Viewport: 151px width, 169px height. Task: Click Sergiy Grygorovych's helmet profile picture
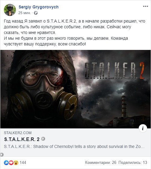[10, 10]
